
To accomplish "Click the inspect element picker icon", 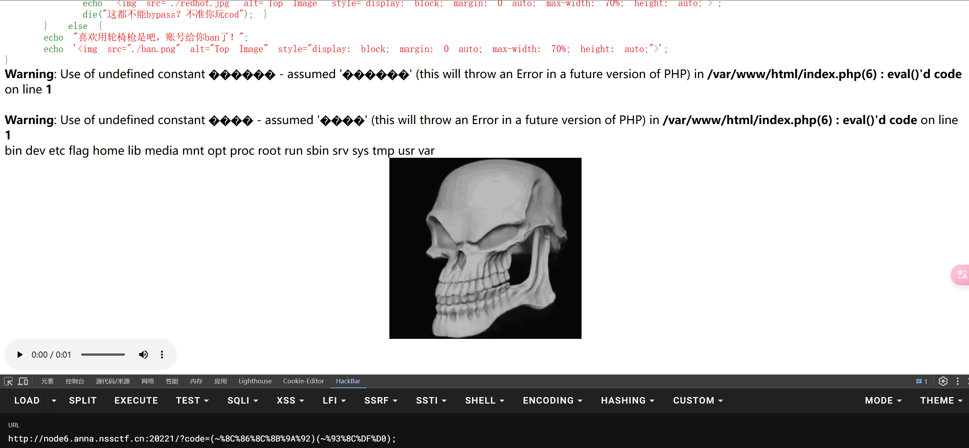I will (x=8, y=381).
